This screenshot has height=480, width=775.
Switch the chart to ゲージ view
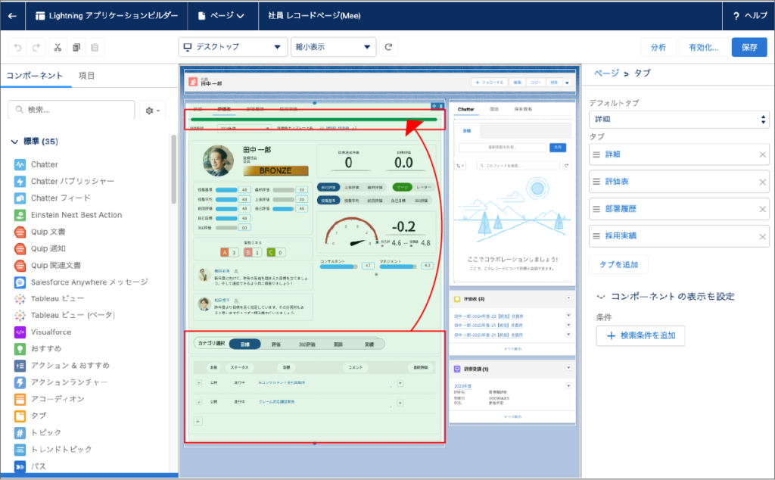tap(403, 187)
